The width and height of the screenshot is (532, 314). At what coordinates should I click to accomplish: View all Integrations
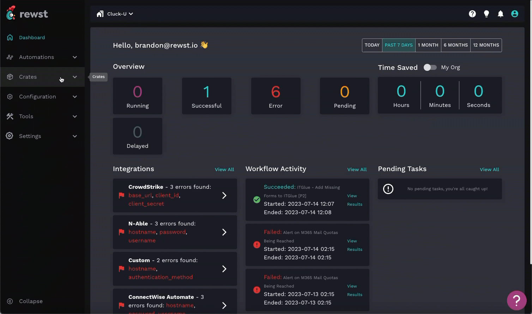point(224,169)
